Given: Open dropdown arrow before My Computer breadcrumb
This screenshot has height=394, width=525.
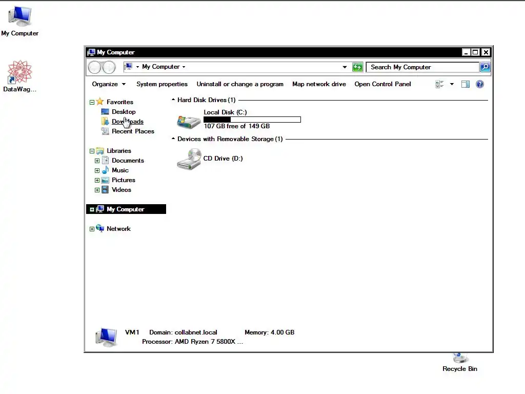Looking at the screenshot, I should coord(137,67).
